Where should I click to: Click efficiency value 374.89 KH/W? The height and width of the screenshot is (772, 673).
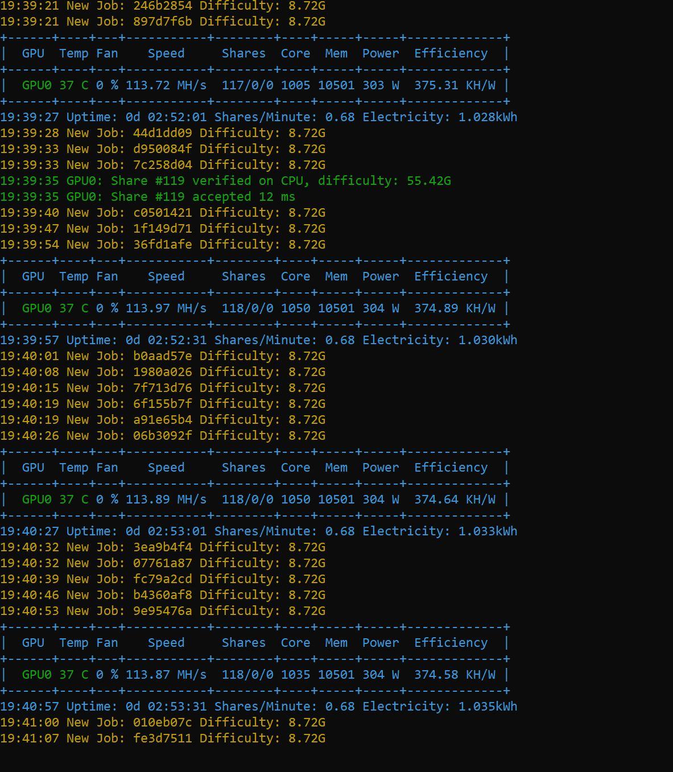coord(455,308)
